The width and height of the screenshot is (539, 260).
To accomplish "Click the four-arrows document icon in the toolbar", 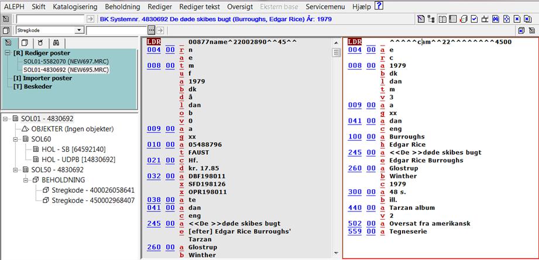I will [506, 19].
